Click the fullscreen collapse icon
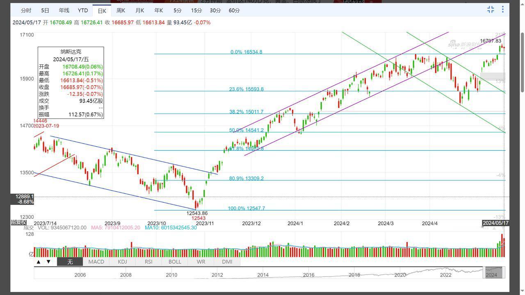Viewport: 525px width, 295px height. 491,9
